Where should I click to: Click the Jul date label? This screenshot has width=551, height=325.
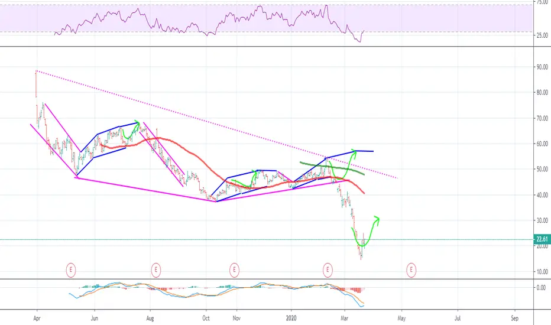pos(458,318)
